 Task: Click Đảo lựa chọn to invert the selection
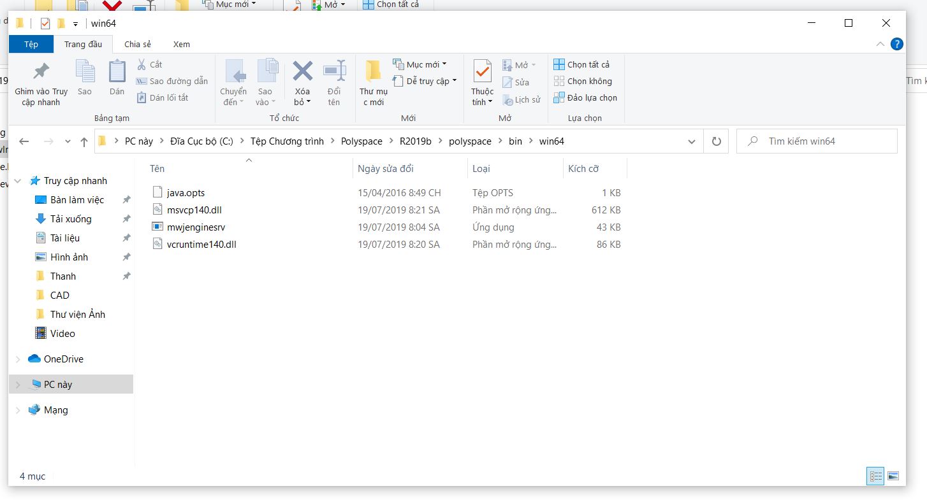[585, 97]
